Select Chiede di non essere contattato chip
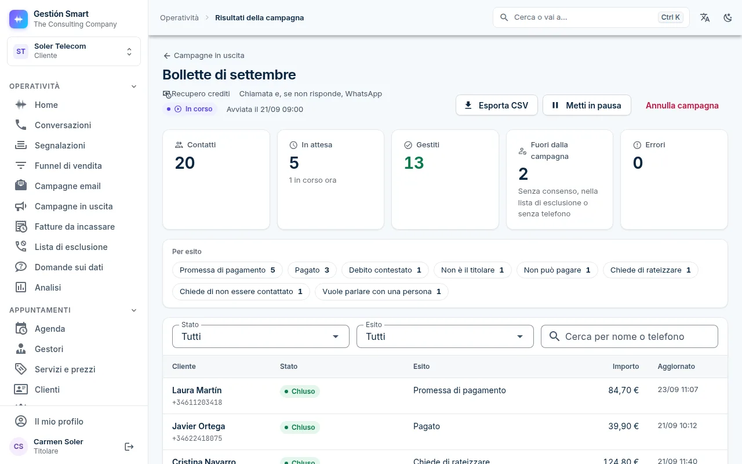The image size is (742, 464). [x=241, y=292]
